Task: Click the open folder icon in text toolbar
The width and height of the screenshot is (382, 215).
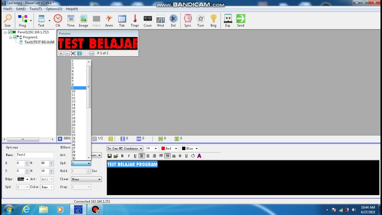Action: 116,156
